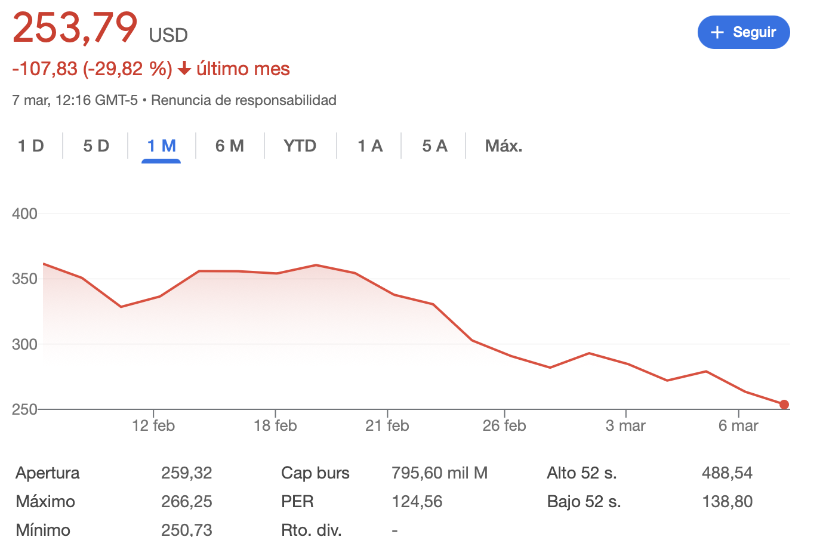Select the active 1 M tab
This screenshot has height=537, width=826.
pyautogui.click(x=161, y=146)
